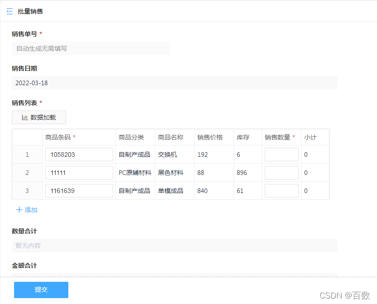The width and height of the screenshot is (377, 304).
Task: Click the plus icon beside 添加
Action: (19, 210)
